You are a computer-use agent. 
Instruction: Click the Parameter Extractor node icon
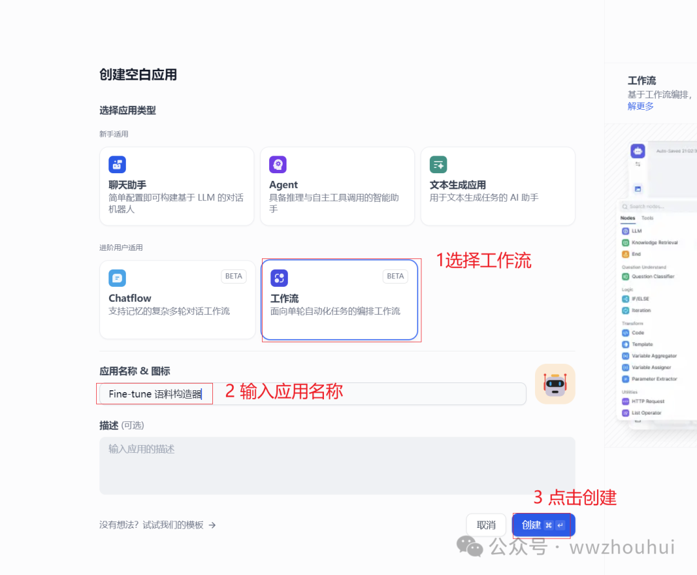tap(625, 379)
